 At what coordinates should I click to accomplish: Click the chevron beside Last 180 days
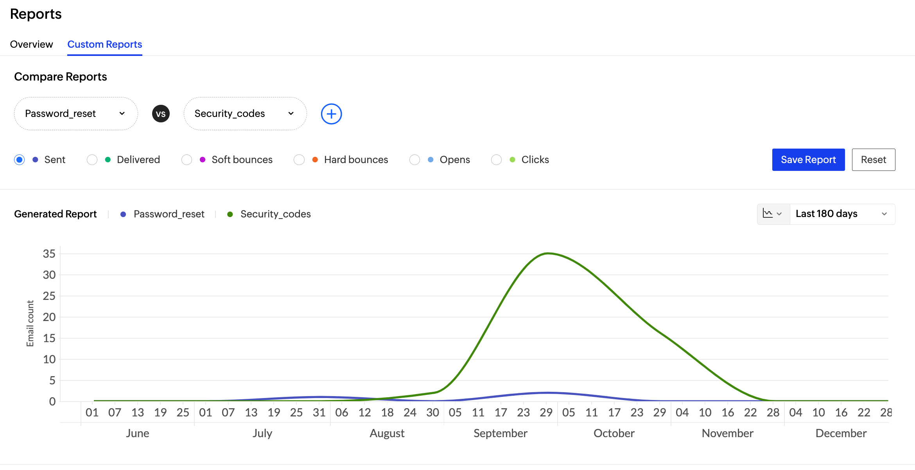click(884, 214)
